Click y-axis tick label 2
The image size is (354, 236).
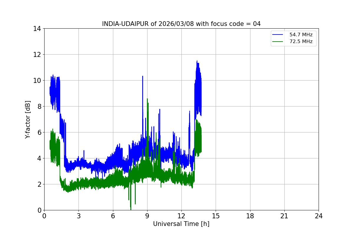(39, 184)
